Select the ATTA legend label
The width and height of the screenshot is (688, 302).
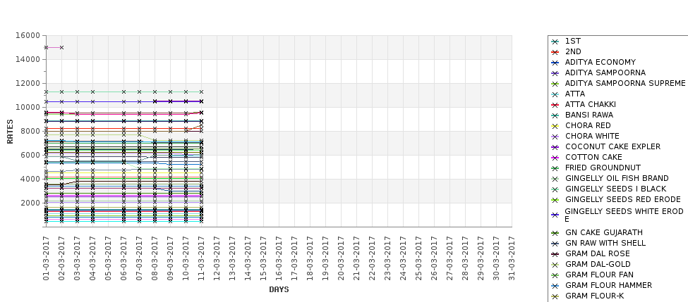(575, 94)
